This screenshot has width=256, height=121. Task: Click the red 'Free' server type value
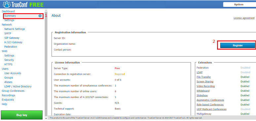(x=117, y=68)
